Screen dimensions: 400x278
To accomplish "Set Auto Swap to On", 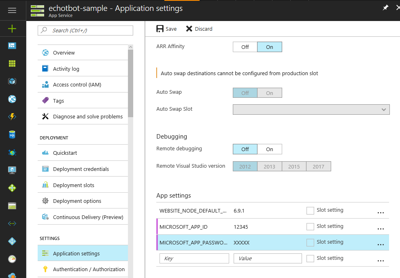I will tap(270, 93).
